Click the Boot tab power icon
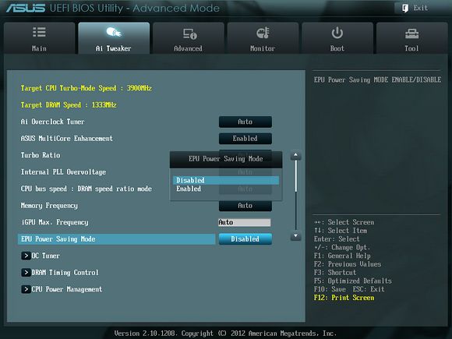This screenshot has height=339, width=452. [337, 33]
